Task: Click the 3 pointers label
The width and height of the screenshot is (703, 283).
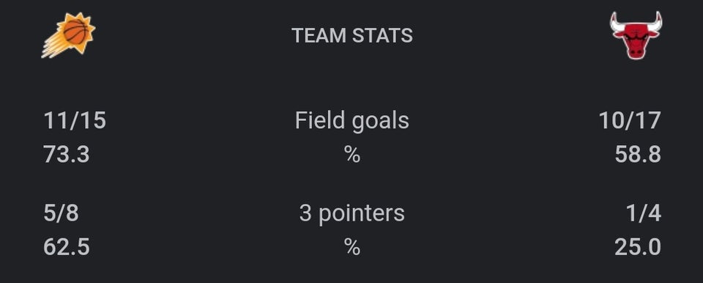Action: (352, 213)
